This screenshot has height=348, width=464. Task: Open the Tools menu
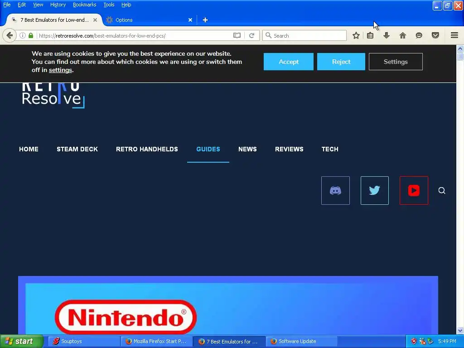[x=109, y=5]
